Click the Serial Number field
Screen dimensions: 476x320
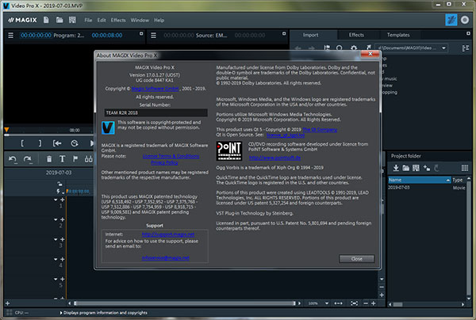pos(155,112)
